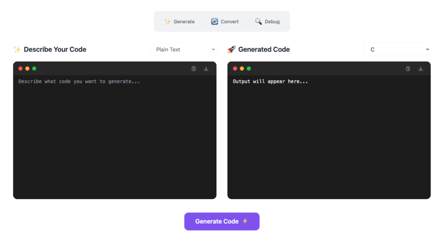This screenshot has height=249, width=442.
Task: Switch to the Generate tab
Action: coord(179,21)
